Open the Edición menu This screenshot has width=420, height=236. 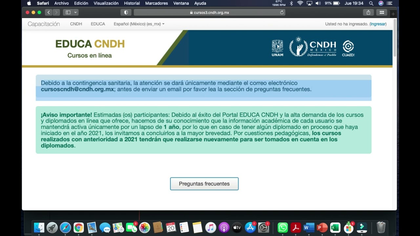click(81, 3)
